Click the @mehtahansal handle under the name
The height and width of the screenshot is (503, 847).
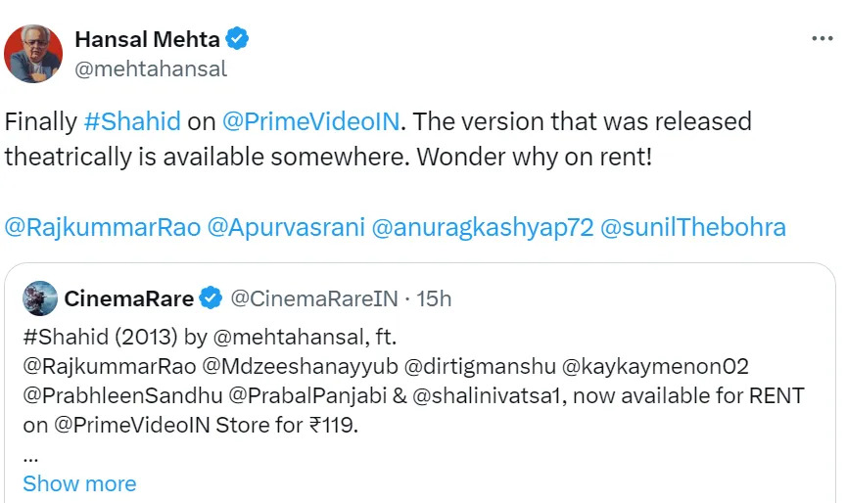point(151,69)
